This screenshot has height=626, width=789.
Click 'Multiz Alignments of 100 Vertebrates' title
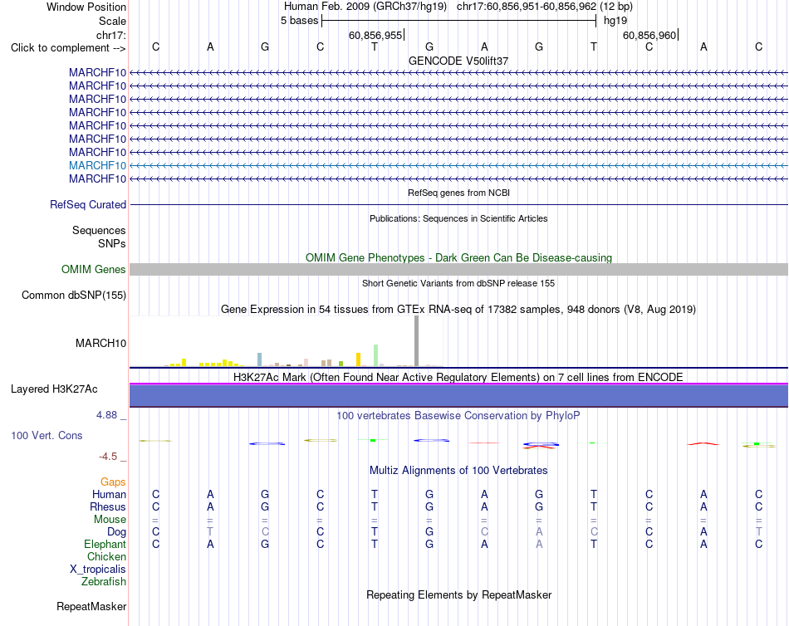(458, 471)
